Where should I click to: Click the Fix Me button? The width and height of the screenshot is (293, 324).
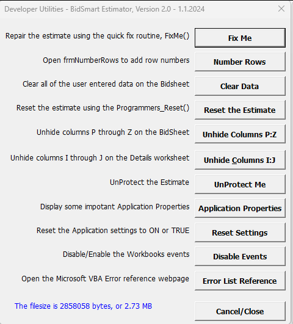240,38
